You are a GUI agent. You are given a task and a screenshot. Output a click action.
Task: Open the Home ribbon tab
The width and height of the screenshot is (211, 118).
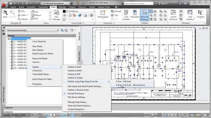click(x=13, y=7)
